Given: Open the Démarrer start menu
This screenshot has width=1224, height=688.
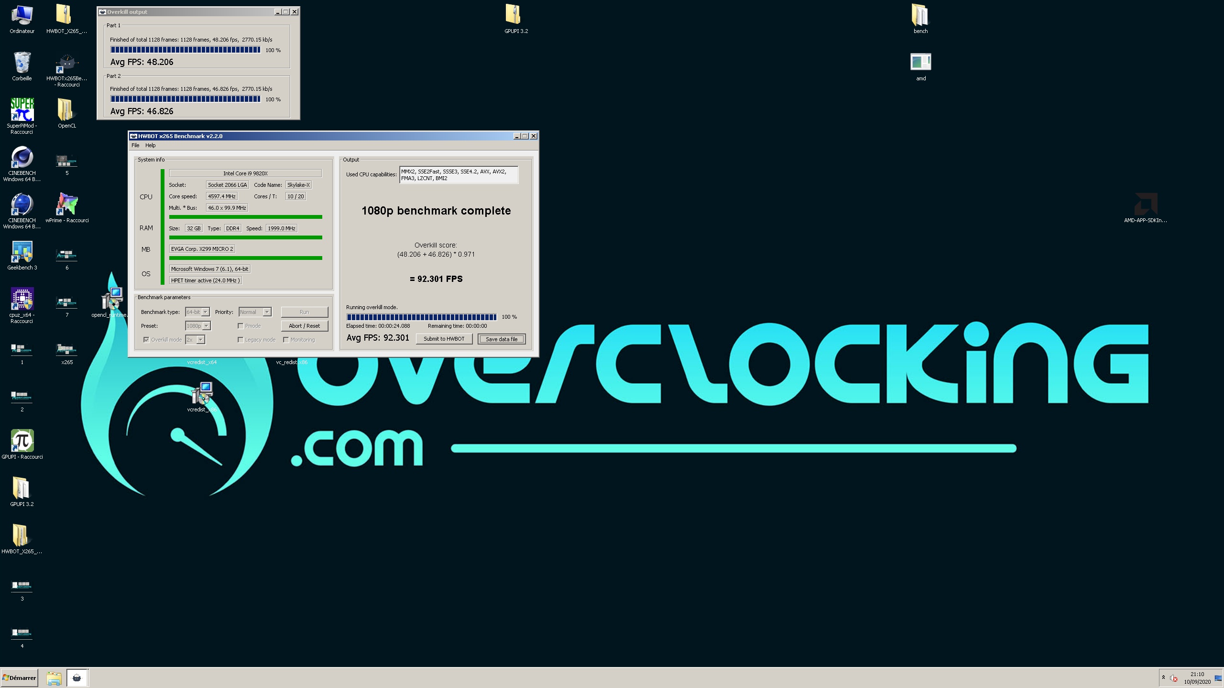Looking at the screenshot, I should [20, 678].
